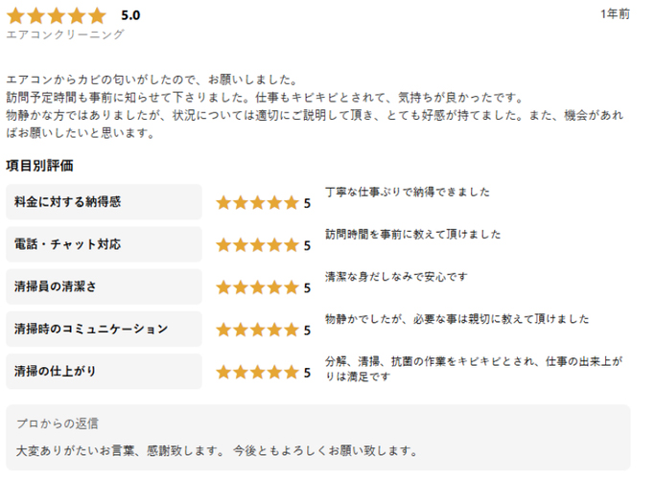This screenshot has width=655, height=479.
Task: Click the 1年前 review date
Action: click(615, 14)
